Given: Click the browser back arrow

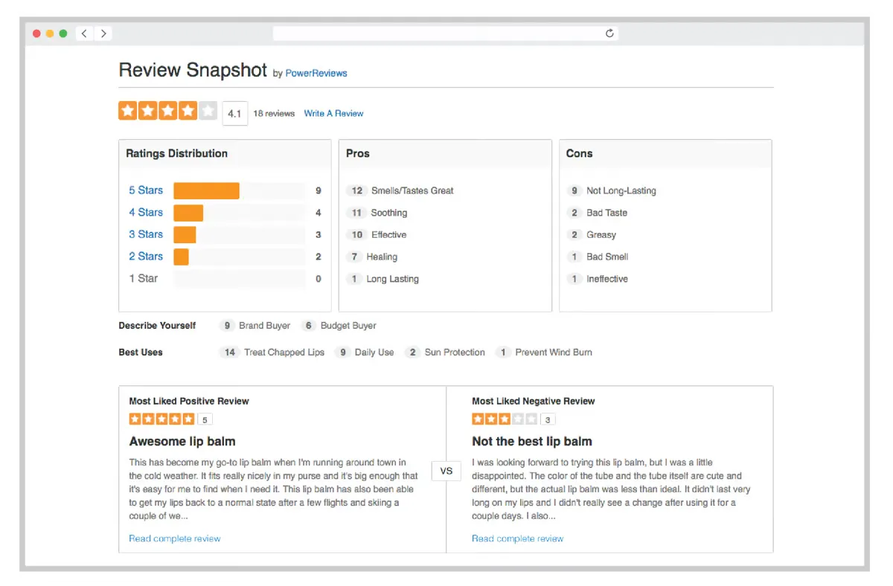Looking at the screenshot, I should [84, 33].
